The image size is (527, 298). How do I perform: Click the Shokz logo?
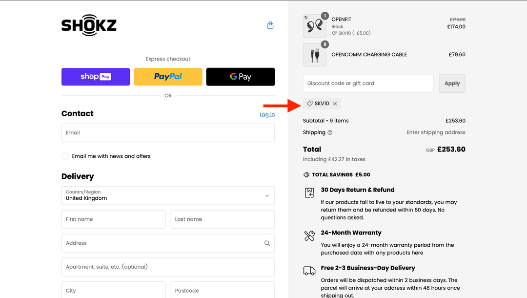click(x=89, y=26)
